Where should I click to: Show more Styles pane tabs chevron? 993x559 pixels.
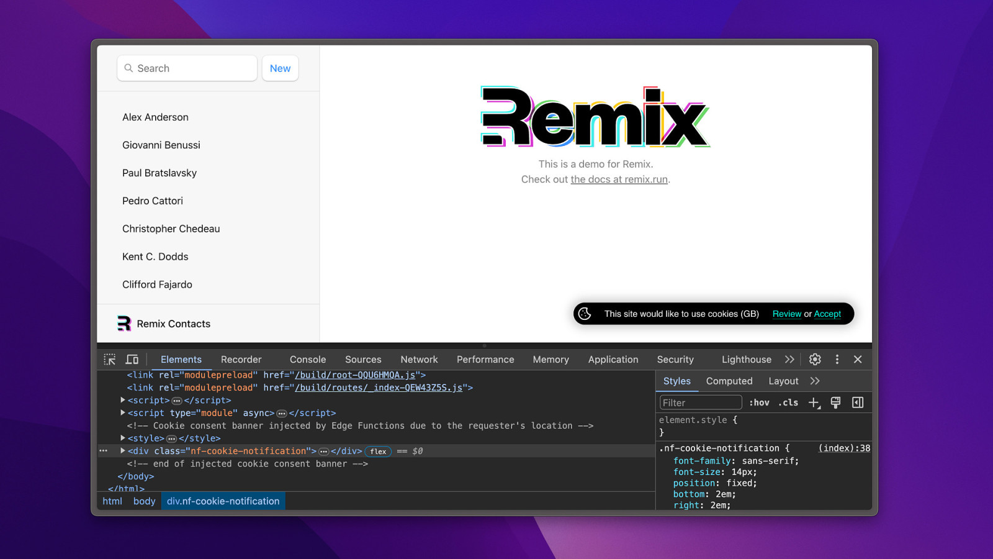point(815,381)
